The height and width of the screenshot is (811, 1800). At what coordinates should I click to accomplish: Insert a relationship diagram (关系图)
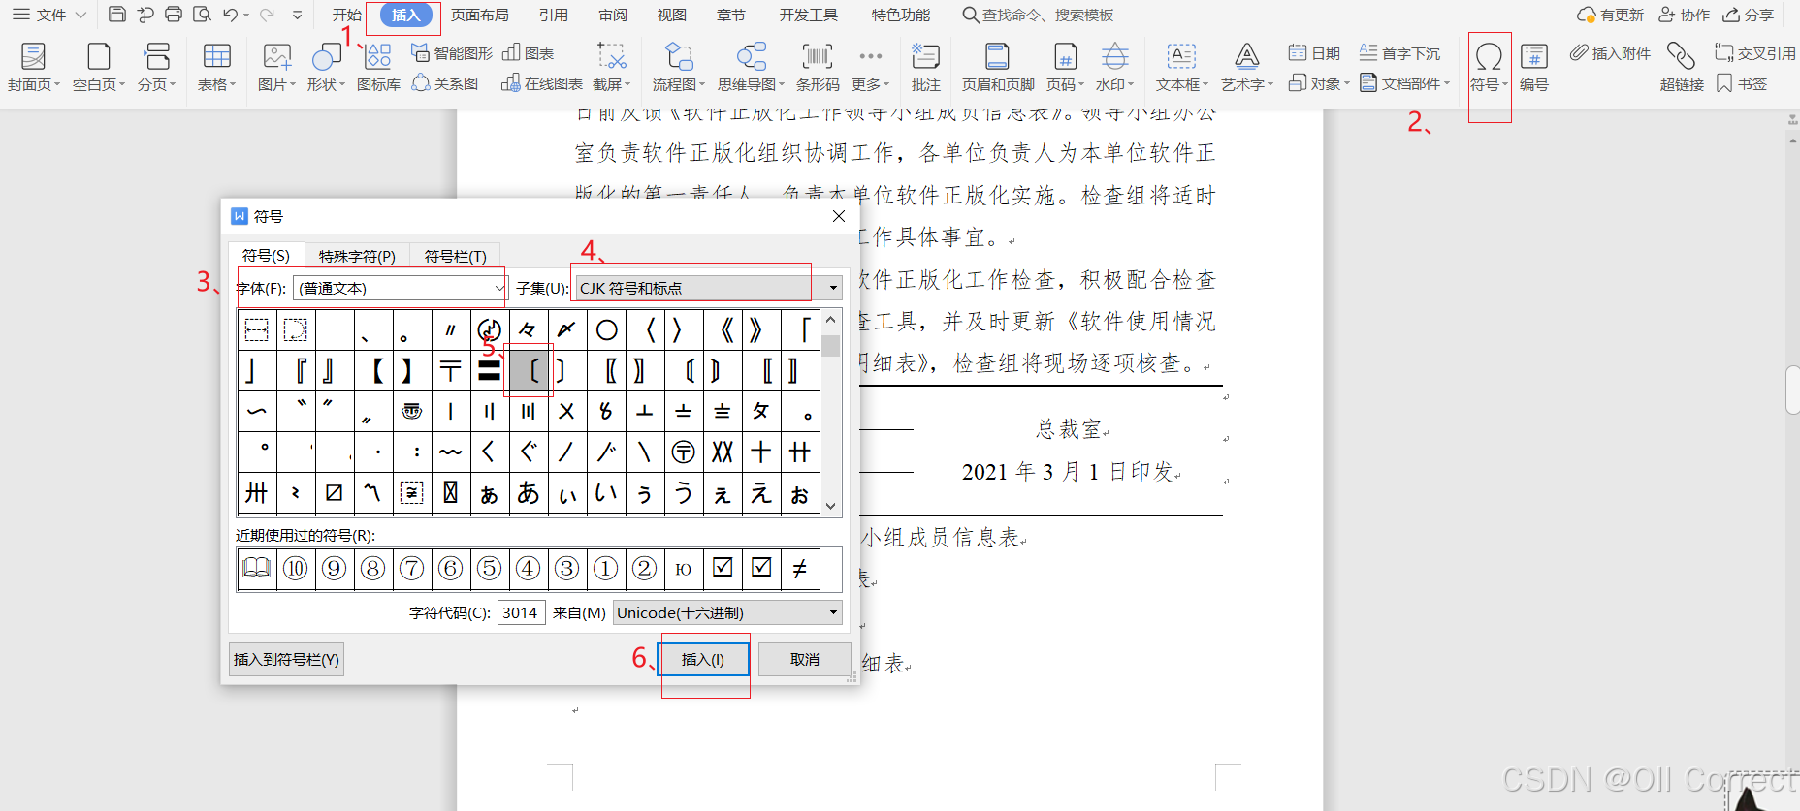[445, 83]
